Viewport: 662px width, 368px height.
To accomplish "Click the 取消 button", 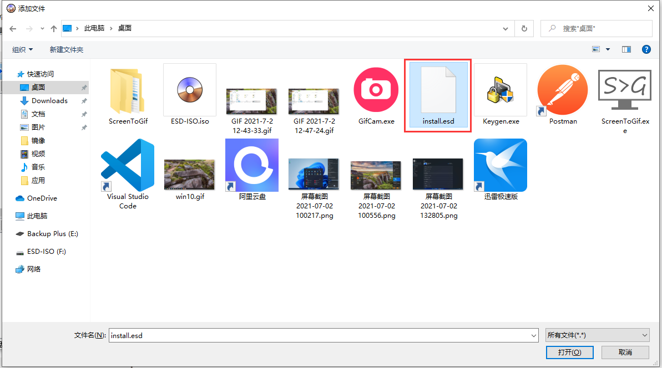I will (x=625, y=352).
